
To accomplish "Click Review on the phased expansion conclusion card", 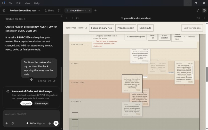I will pos(190,82).
